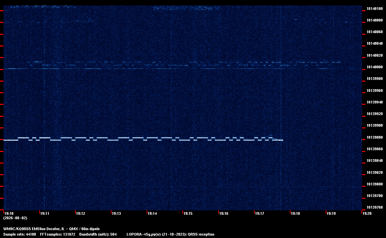Click the 10139760 frequency label
The height and width of the screenshot is (238, 386).
375,207
